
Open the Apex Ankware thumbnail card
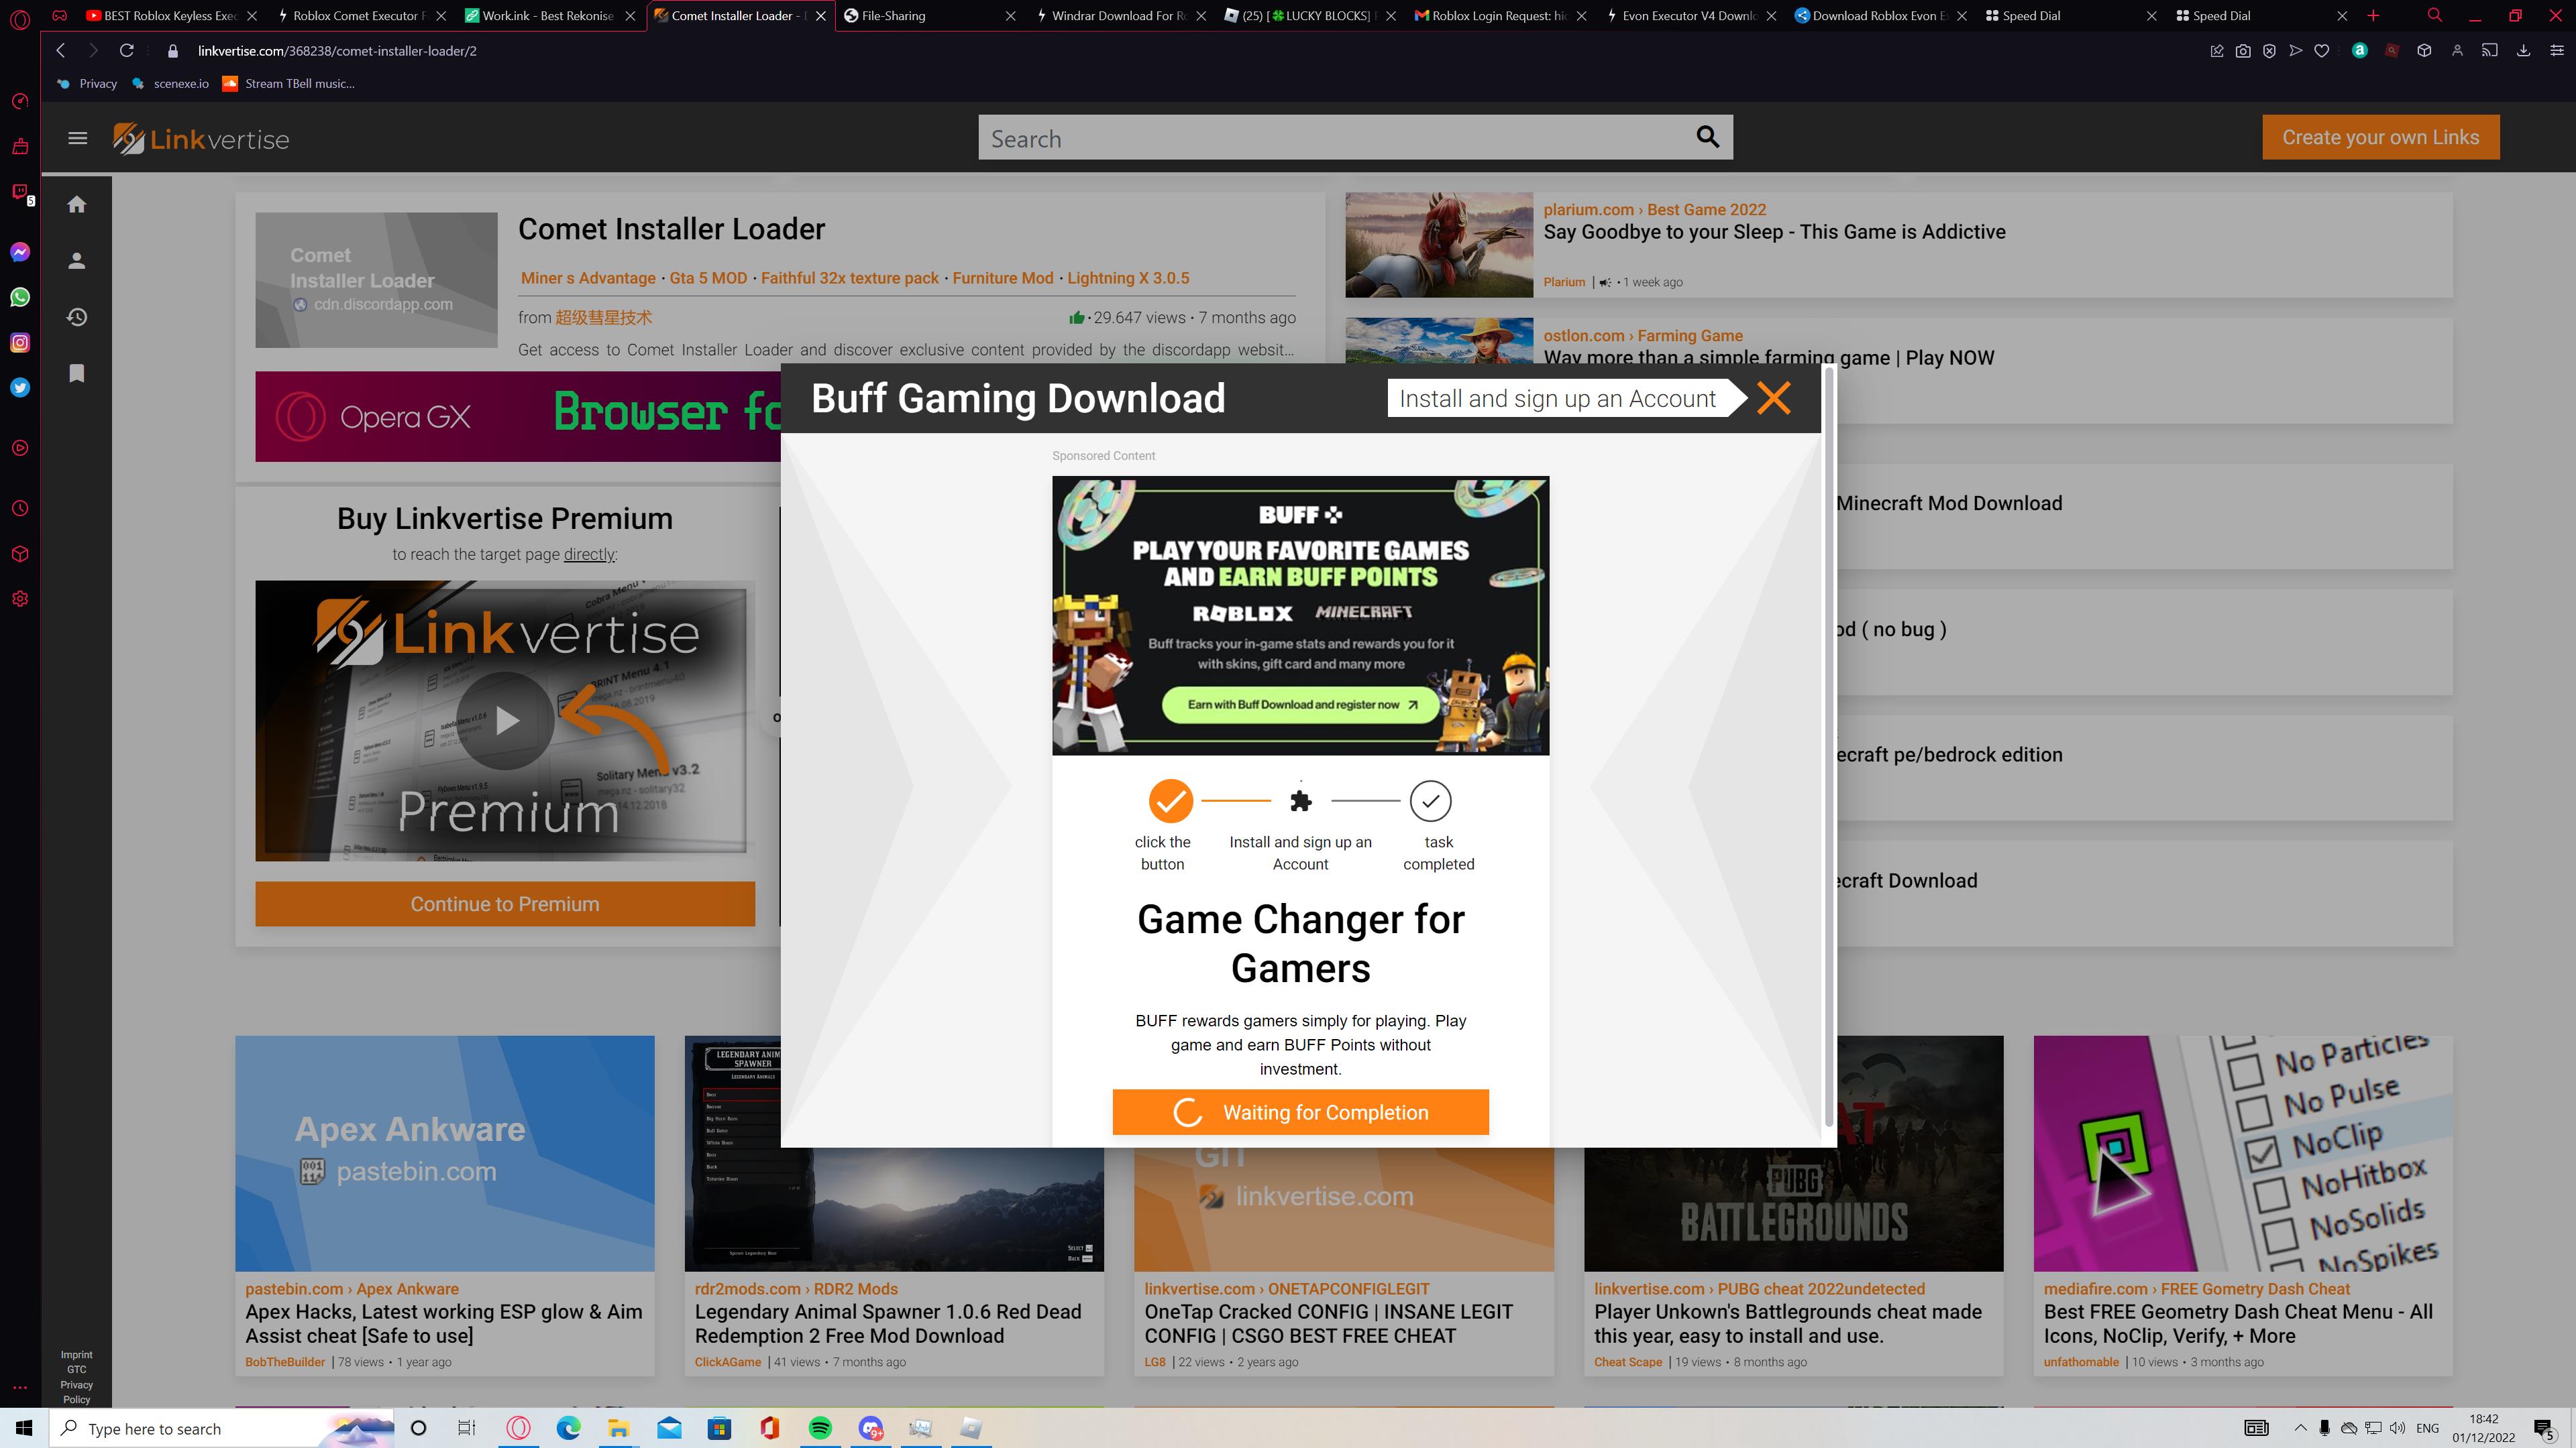tap(444, 1153)
